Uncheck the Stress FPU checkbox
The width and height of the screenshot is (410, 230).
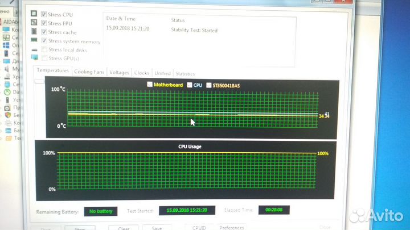[44, 23]
